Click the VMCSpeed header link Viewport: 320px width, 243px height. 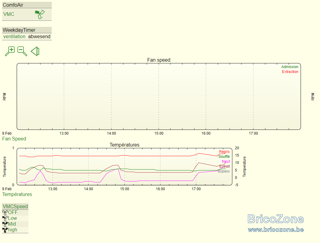point(15,207)
